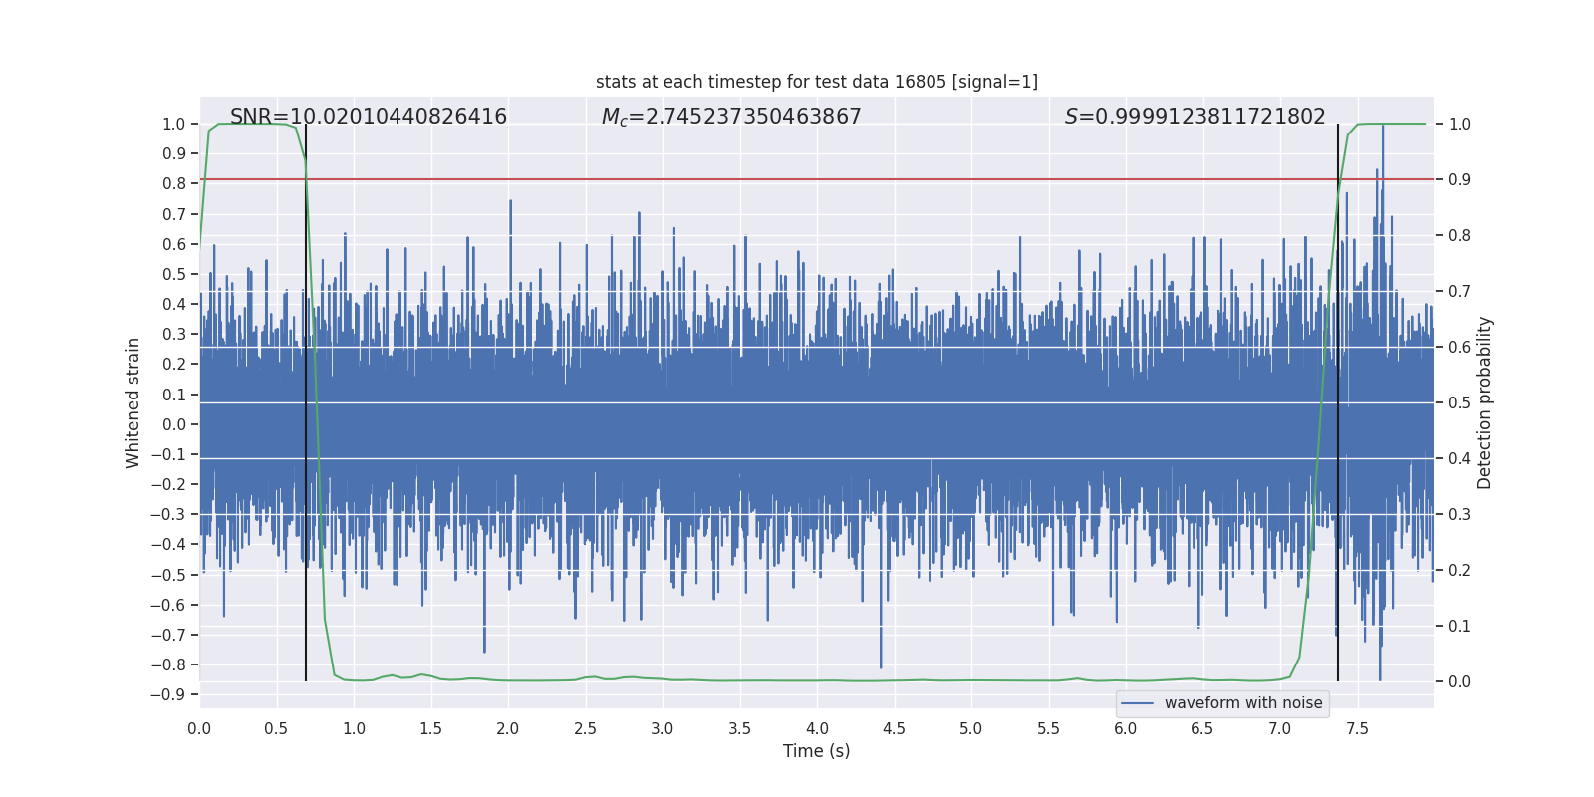Click the −0.9 tick on the left axis
This screenshot has height=797, width=1594.
168,694
